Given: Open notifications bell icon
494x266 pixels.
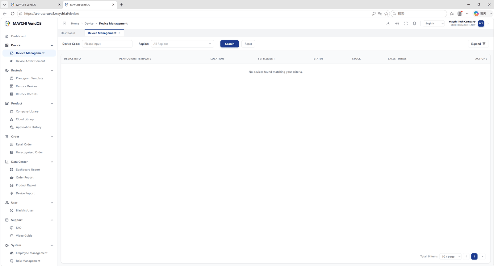Looking at the screenshot, I should pos(415,23).
